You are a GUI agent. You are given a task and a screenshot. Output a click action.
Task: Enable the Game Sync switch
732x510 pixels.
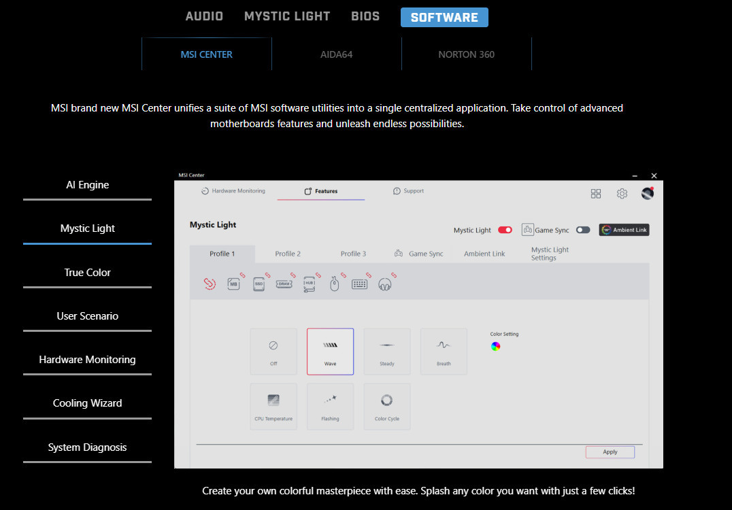point(583,230)
